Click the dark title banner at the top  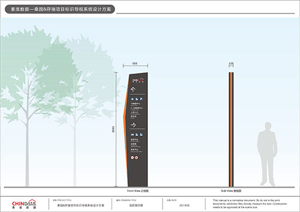(60, 9)
